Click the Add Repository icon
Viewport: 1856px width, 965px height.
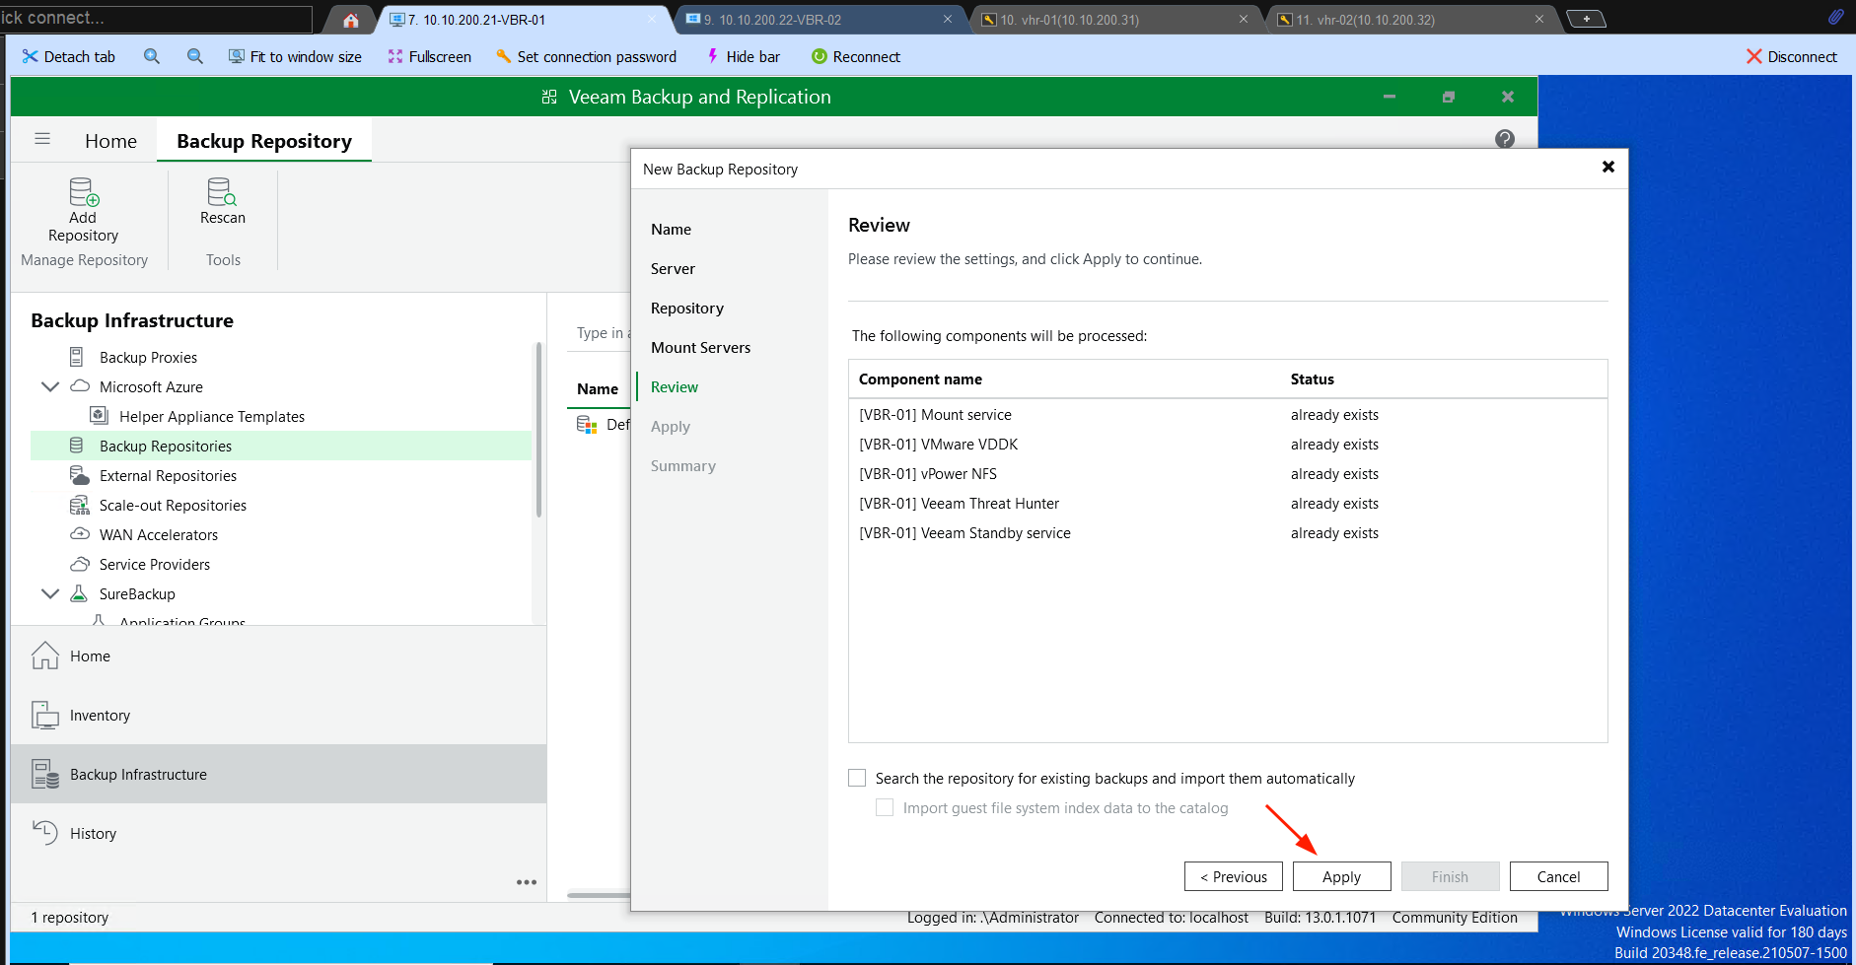tap(84, 191)
